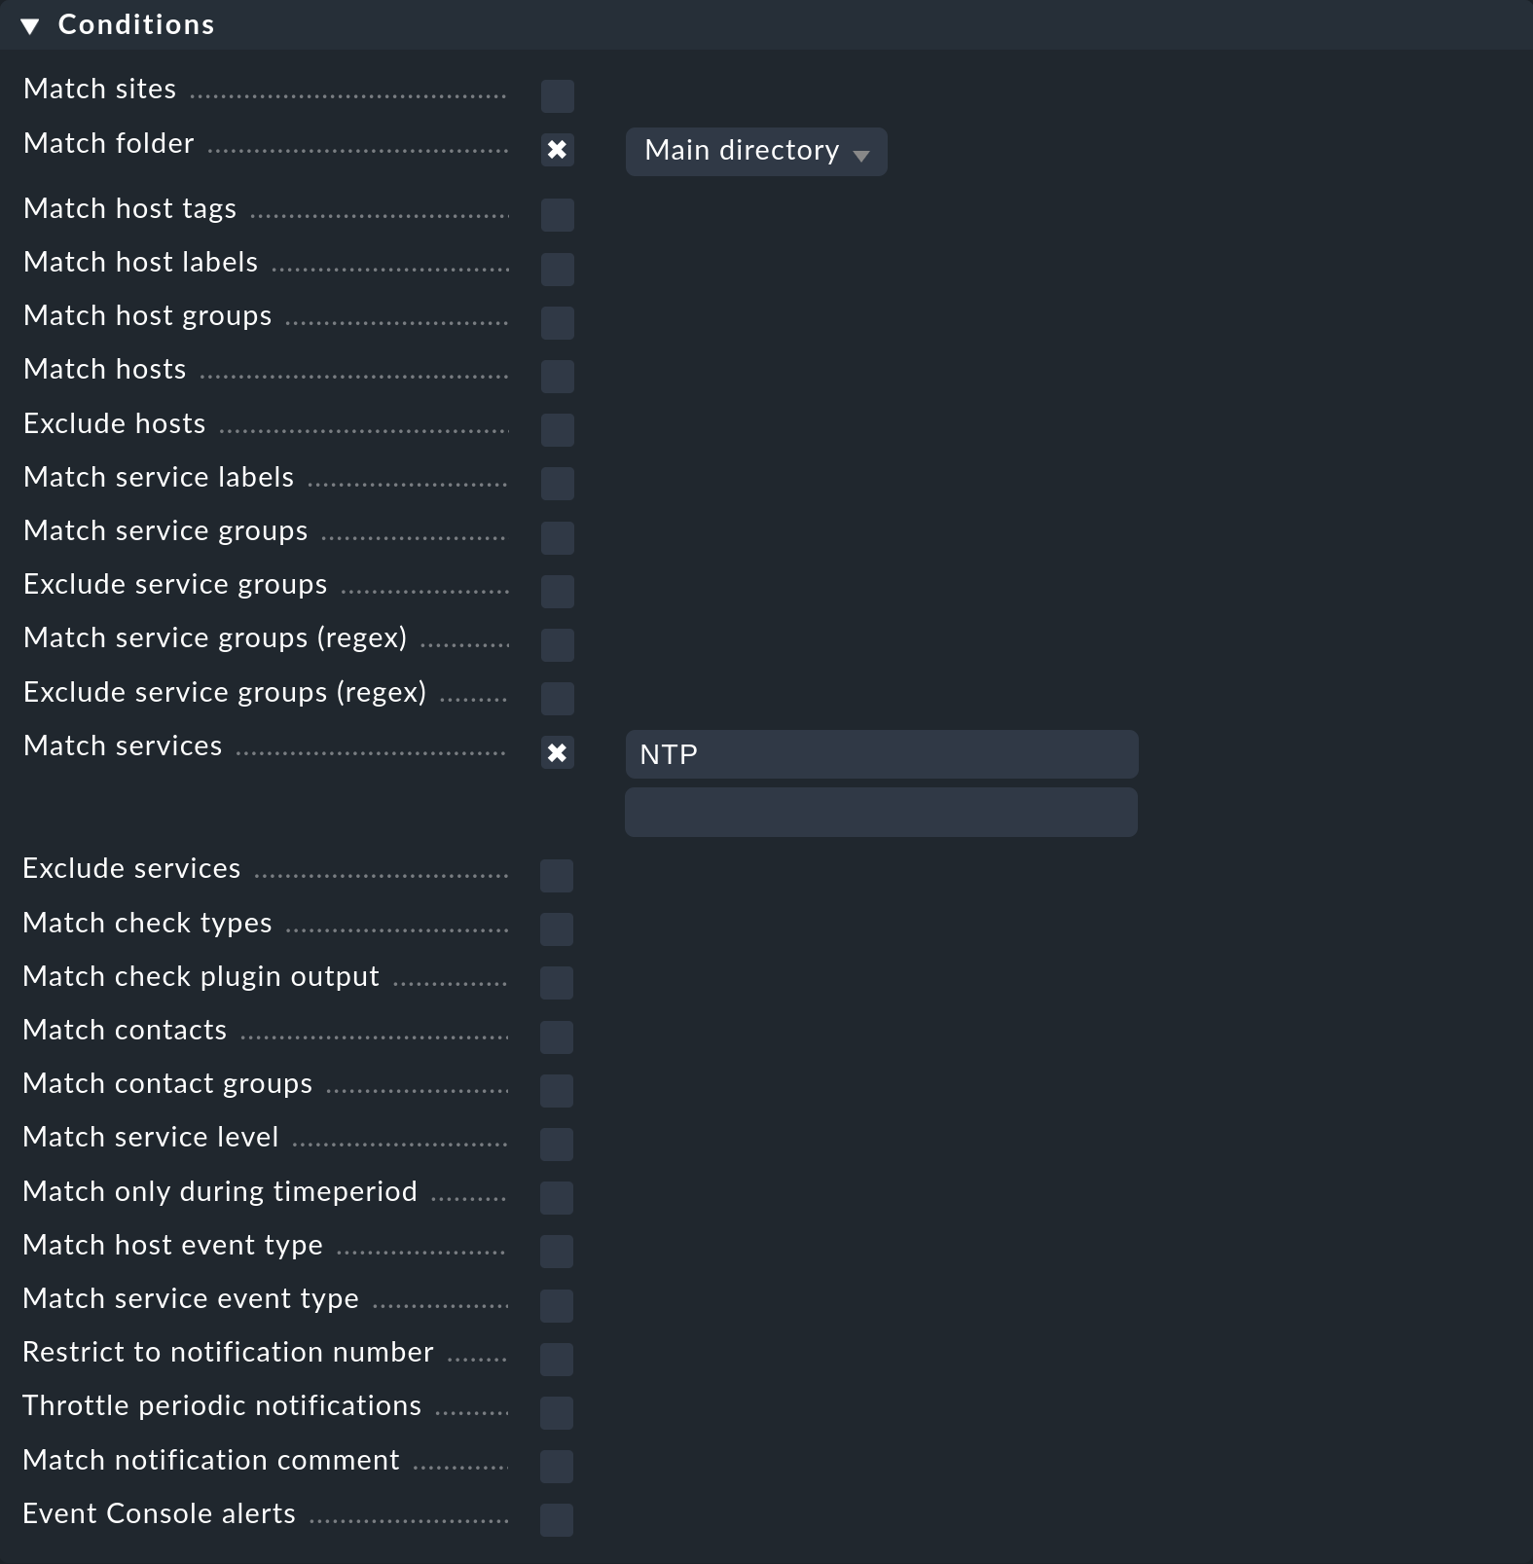Enable Match only during timeperiod
The width and height of the screenshot is (1533, 1564).
coord(557,1197)
